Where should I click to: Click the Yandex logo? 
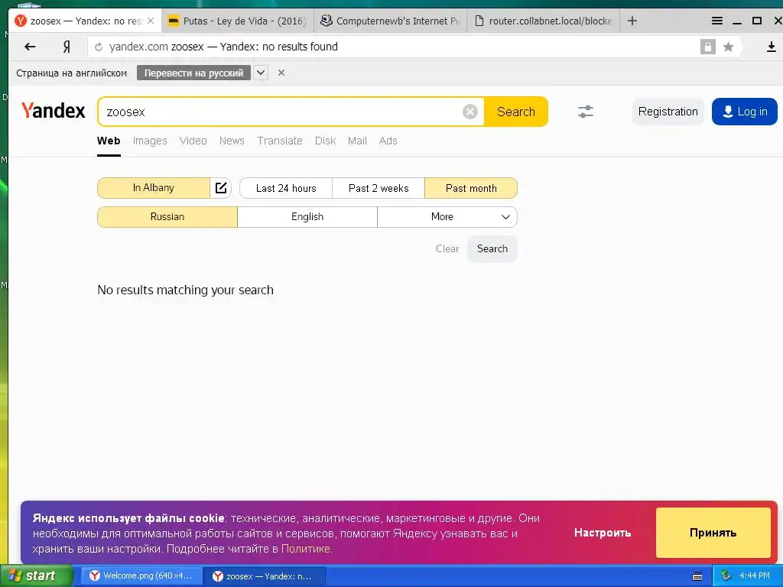point(53,111)
